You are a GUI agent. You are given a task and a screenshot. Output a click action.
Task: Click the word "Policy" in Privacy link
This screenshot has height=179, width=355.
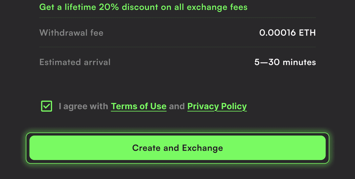(x=234, y=106)
